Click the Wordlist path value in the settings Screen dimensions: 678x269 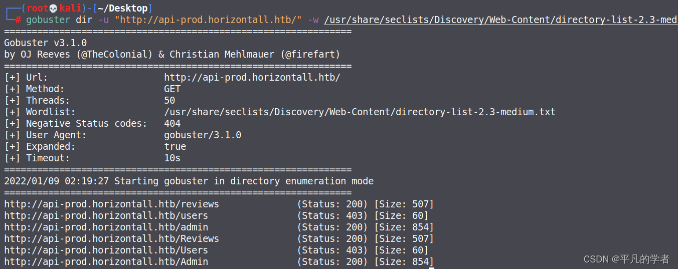coord(360,112)
